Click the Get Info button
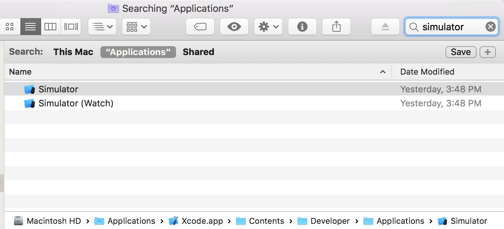 pyautogui.click(x=302, y=27)
